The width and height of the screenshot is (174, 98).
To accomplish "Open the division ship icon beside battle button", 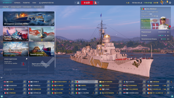I will coord(78,3).
